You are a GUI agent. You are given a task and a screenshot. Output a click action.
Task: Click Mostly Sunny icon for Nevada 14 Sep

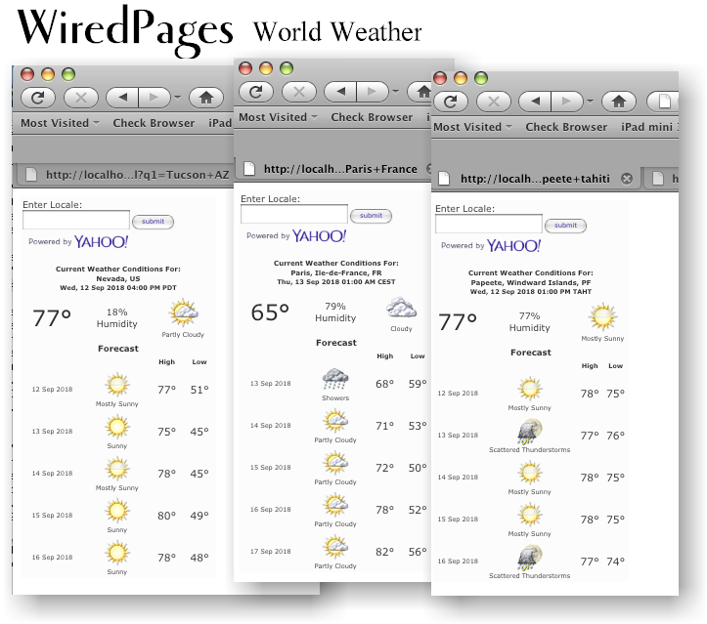pos(117,469)
